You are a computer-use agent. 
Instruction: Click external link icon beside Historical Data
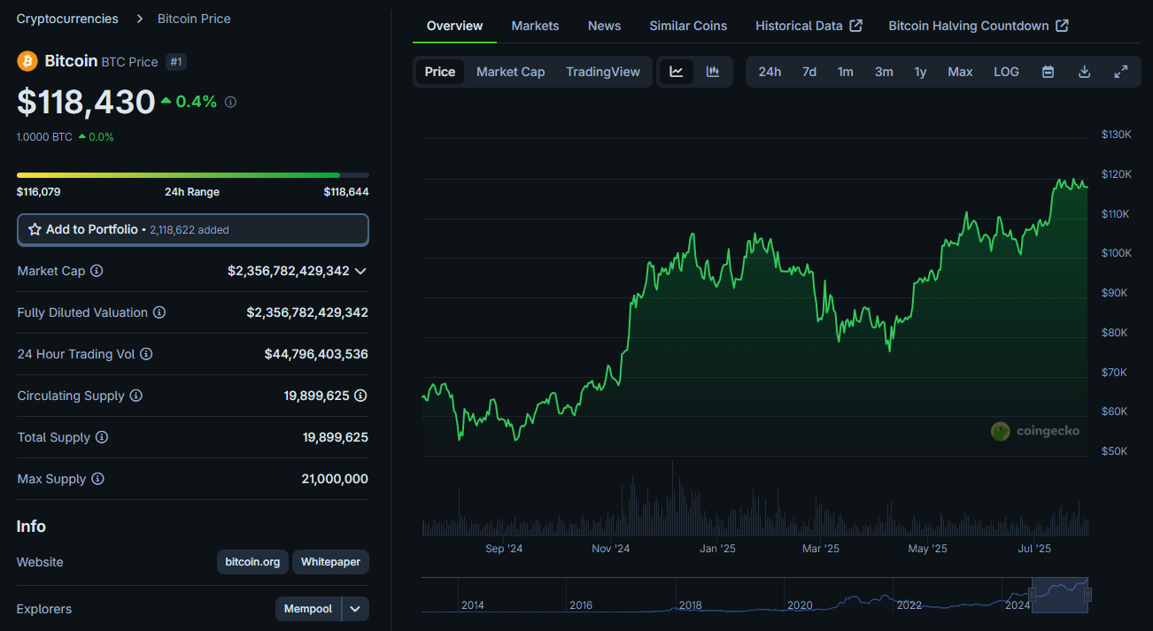tap(855, 26)
